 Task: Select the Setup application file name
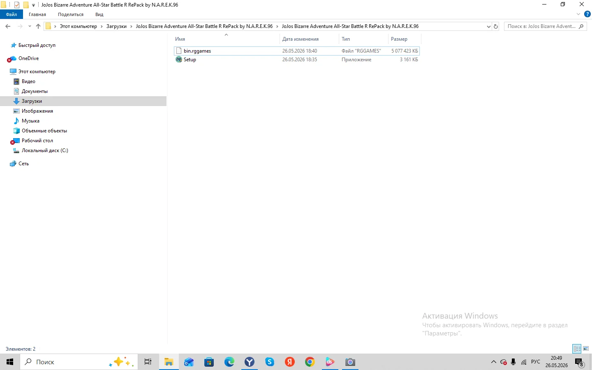pos(190,60)
